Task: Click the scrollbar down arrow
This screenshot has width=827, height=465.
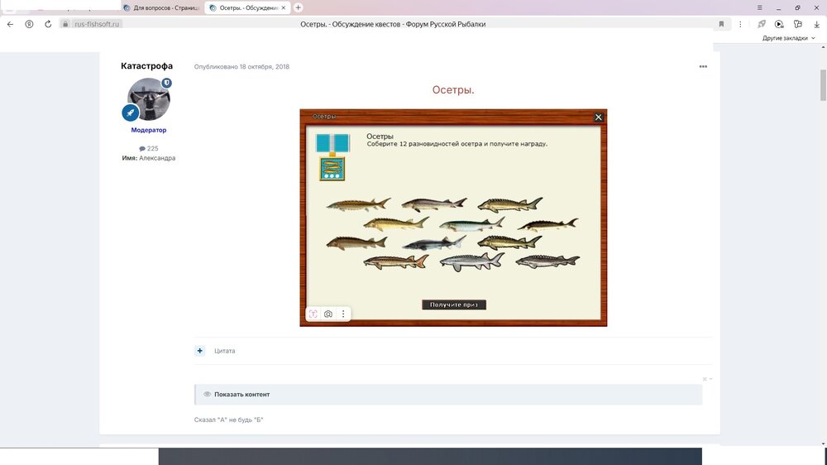Action: click(x=823, y=443)
